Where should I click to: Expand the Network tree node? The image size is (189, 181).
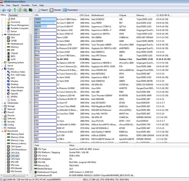click(x=2, y=109)
